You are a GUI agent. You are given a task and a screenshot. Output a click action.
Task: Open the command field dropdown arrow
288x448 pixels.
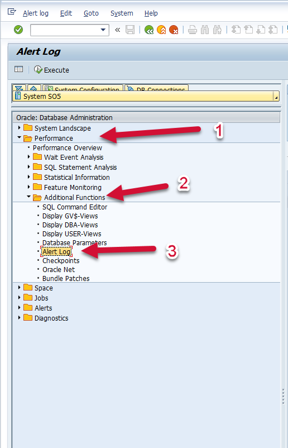coord(103,30)
